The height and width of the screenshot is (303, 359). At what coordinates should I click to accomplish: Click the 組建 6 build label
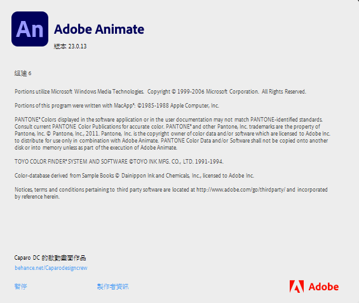pos(23,73)
